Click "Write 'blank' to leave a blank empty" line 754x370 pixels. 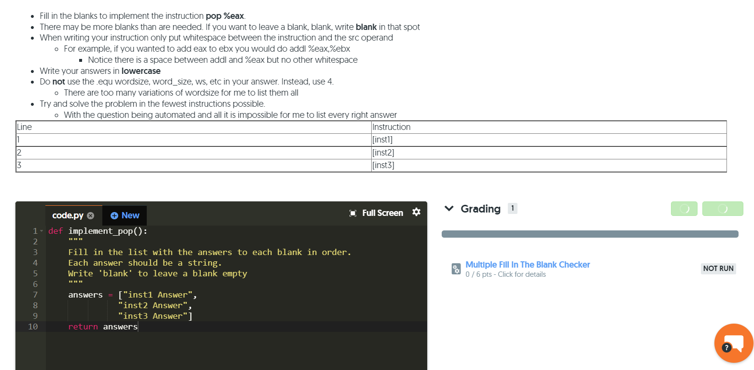157,273
